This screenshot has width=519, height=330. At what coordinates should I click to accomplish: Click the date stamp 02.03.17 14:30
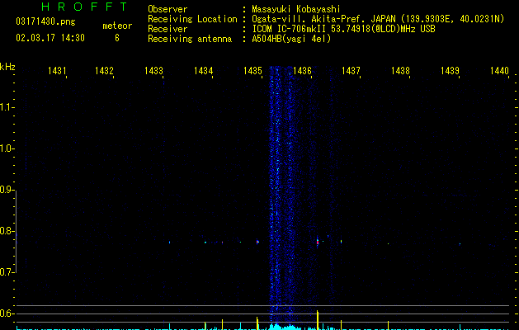(50, 38)
